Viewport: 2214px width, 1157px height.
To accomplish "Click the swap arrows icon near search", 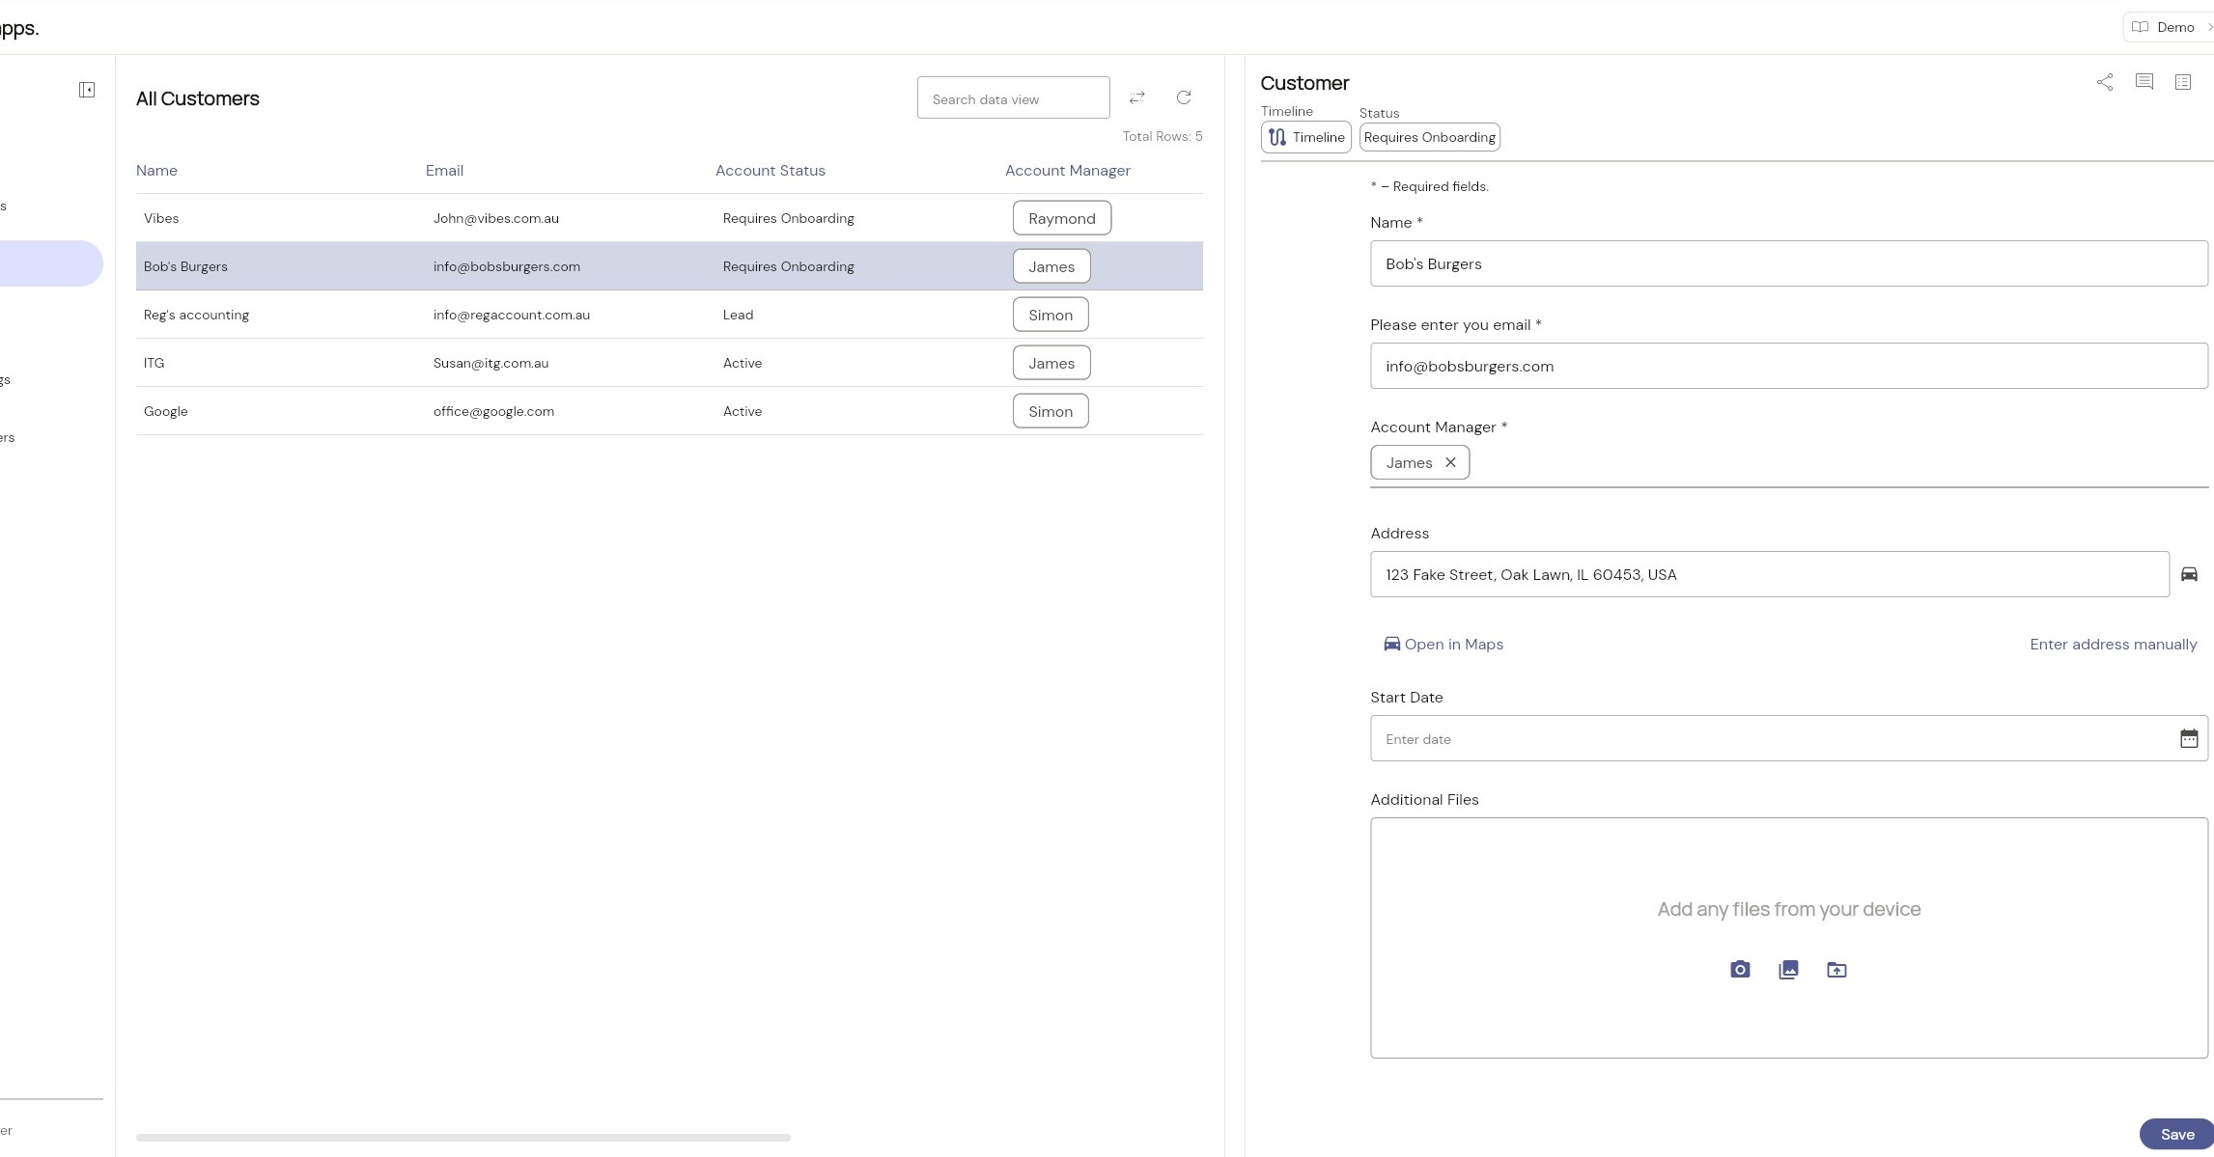I will click(x=1137, y=97).
